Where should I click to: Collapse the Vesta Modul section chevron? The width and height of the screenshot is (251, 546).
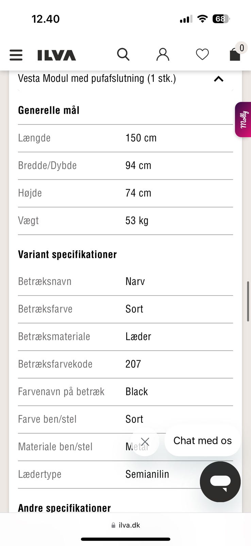pos(218,79)
